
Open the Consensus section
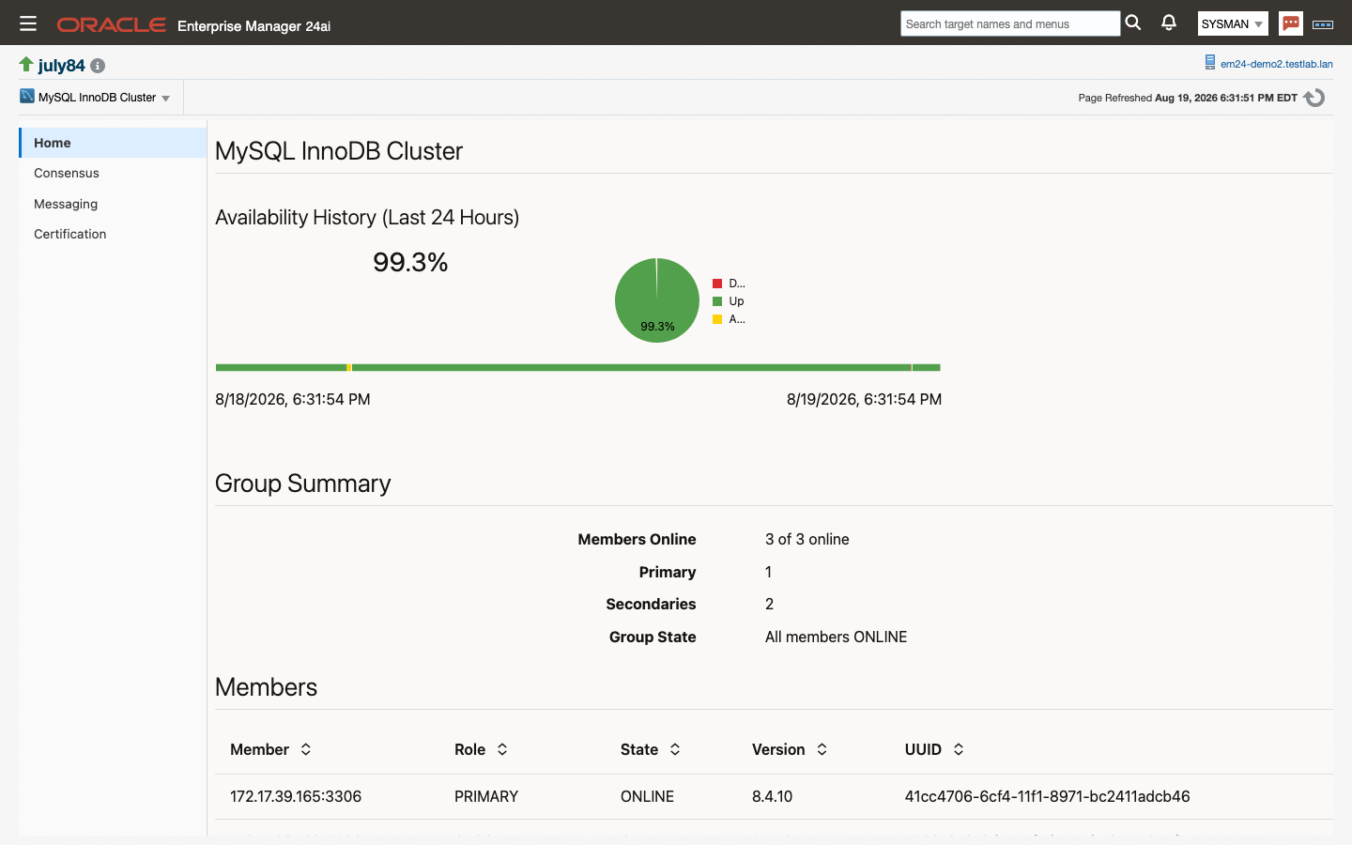(66, 173)
